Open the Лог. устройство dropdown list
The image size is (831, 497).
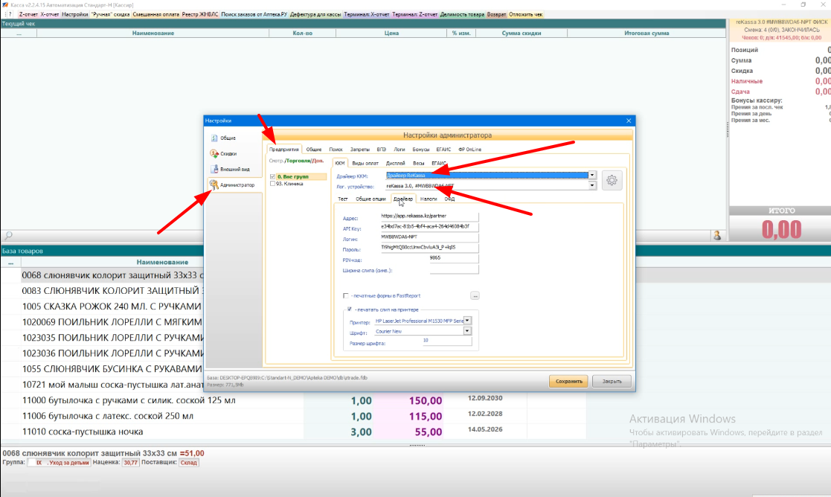point(592,186)
